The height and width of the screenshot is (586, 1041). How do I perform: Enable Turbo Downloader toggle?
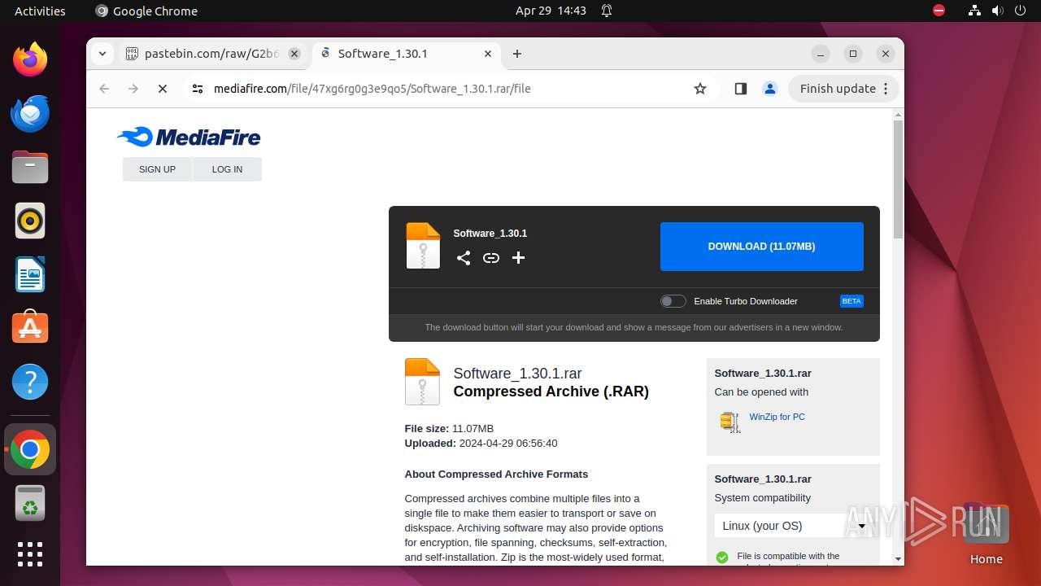(673, 301)
